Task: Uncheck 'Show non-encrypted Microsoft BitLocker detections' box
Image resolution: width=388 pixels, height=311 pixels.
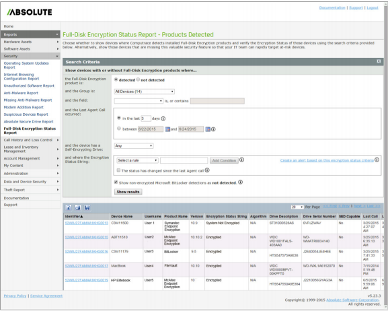Action: 116,182
